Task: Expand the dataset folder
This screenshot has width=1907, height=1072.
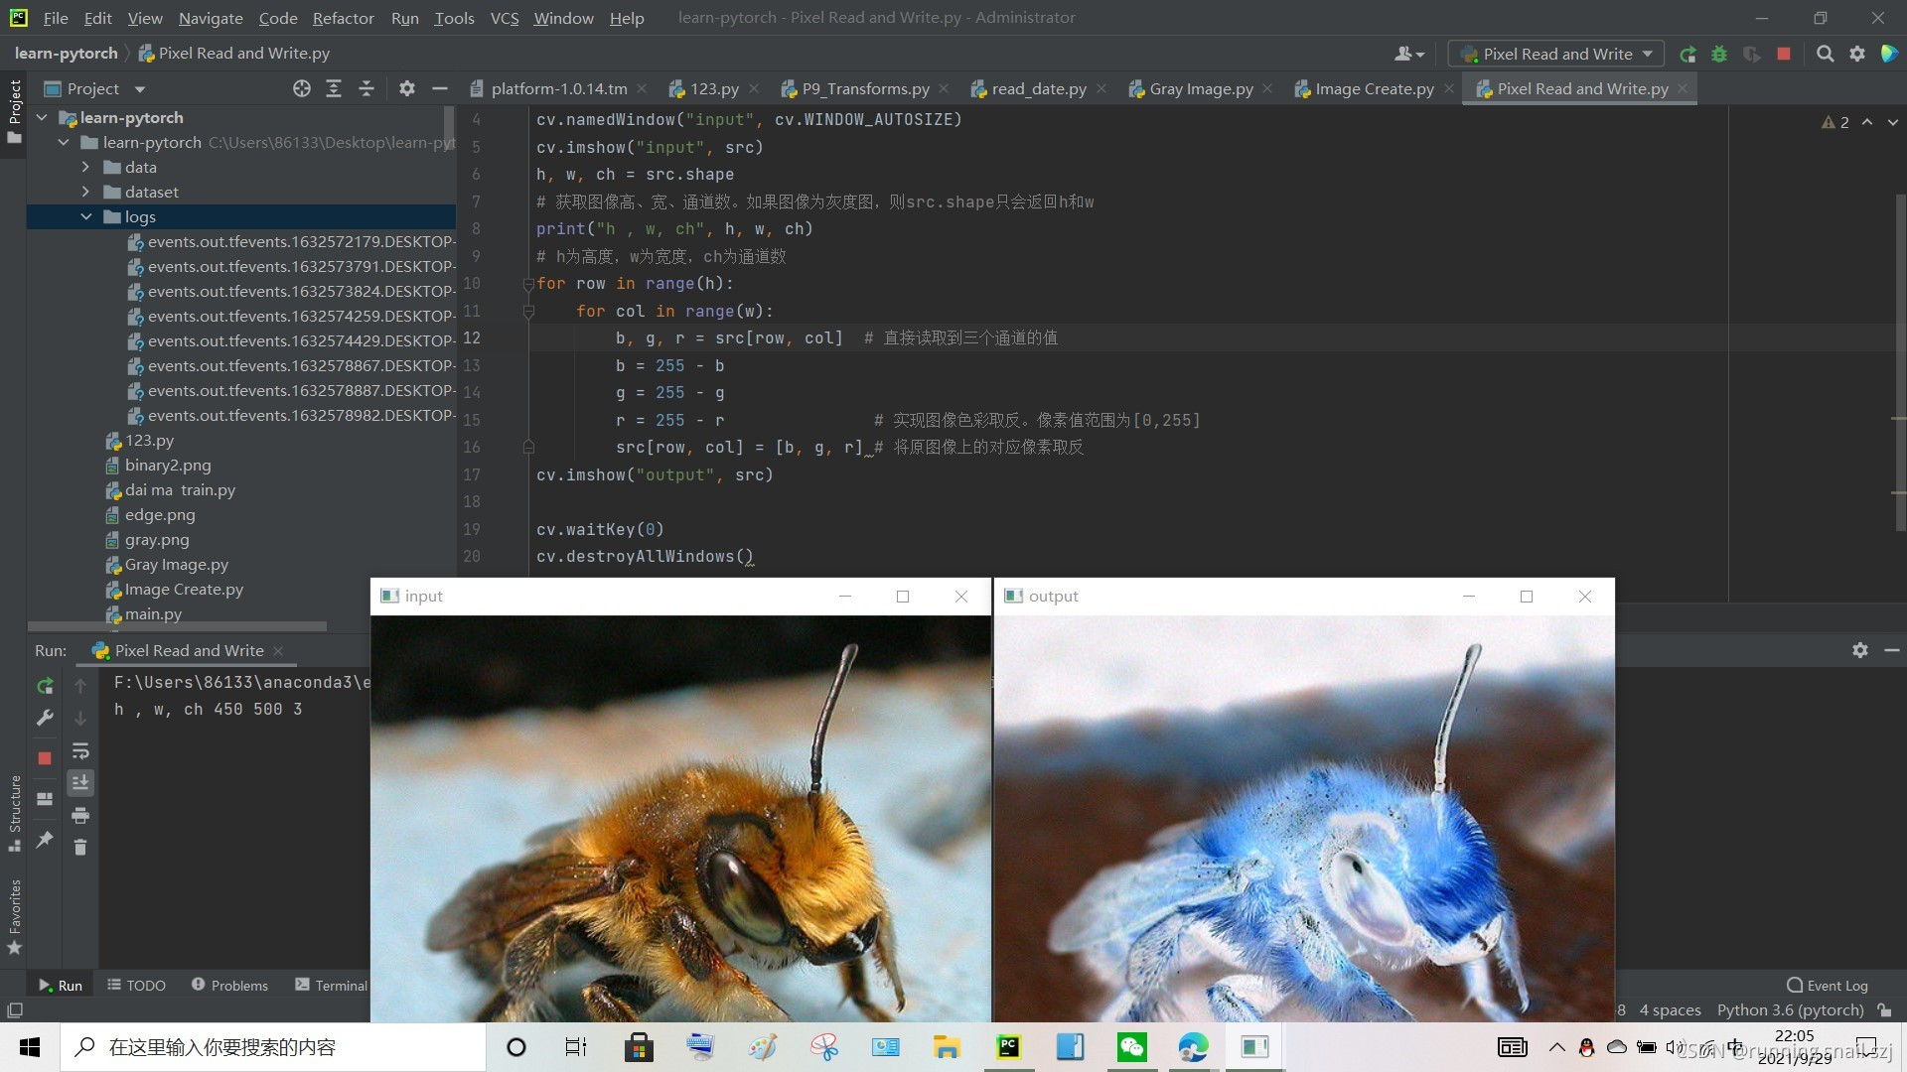Action: [x=85, y=192]
